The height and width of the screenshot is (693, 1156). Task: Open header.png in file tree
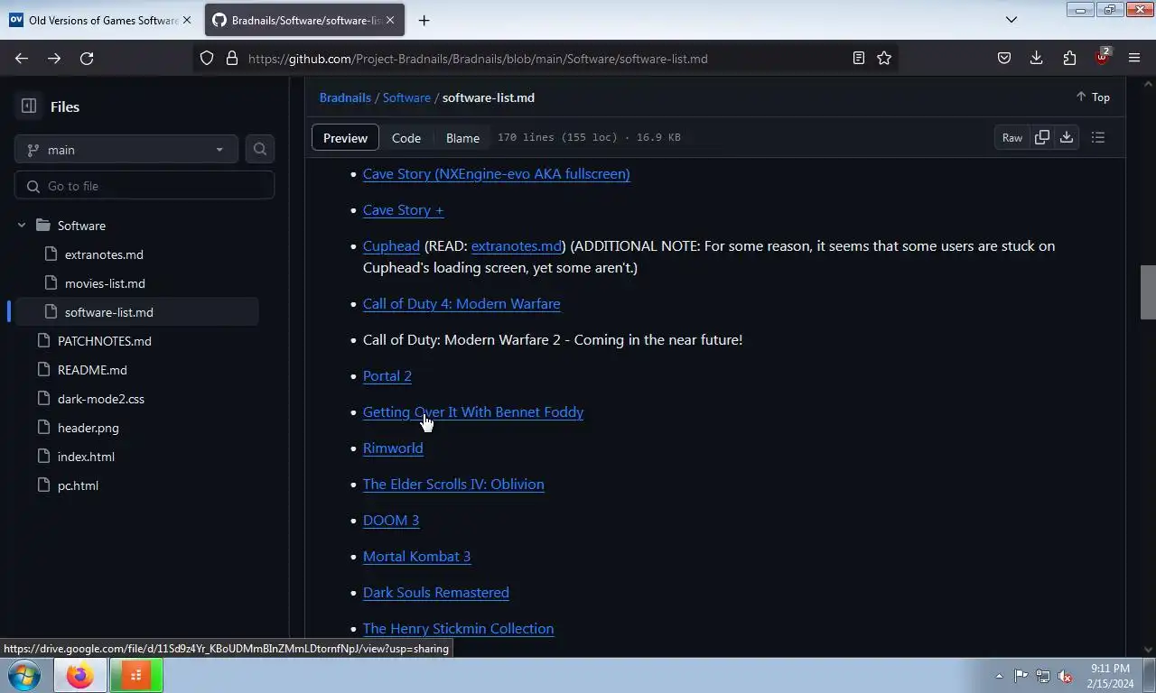(x=89, y=428)
